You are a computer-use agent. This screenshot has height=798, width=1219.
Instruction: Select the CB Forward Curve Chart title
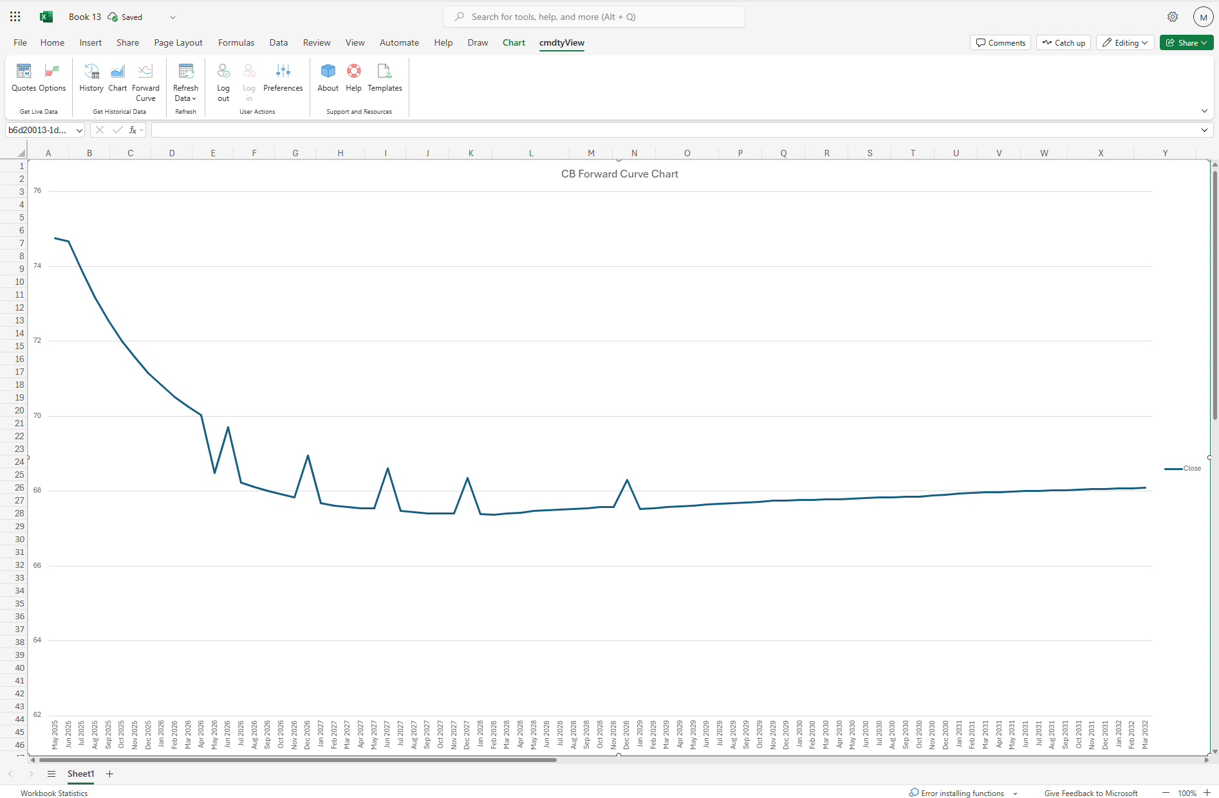tap(619, 174)
